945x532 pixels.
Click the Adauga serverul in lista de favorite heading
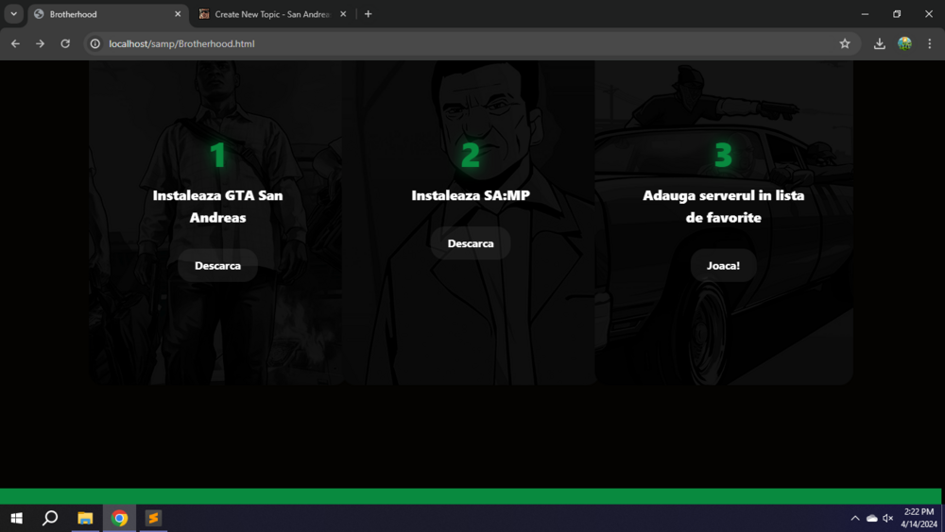pyautogui.click(x=723, y=207)
